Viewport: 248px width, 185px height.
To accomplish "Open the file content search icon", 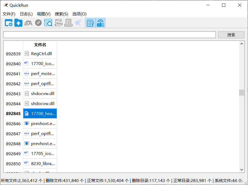I will 49,23.
